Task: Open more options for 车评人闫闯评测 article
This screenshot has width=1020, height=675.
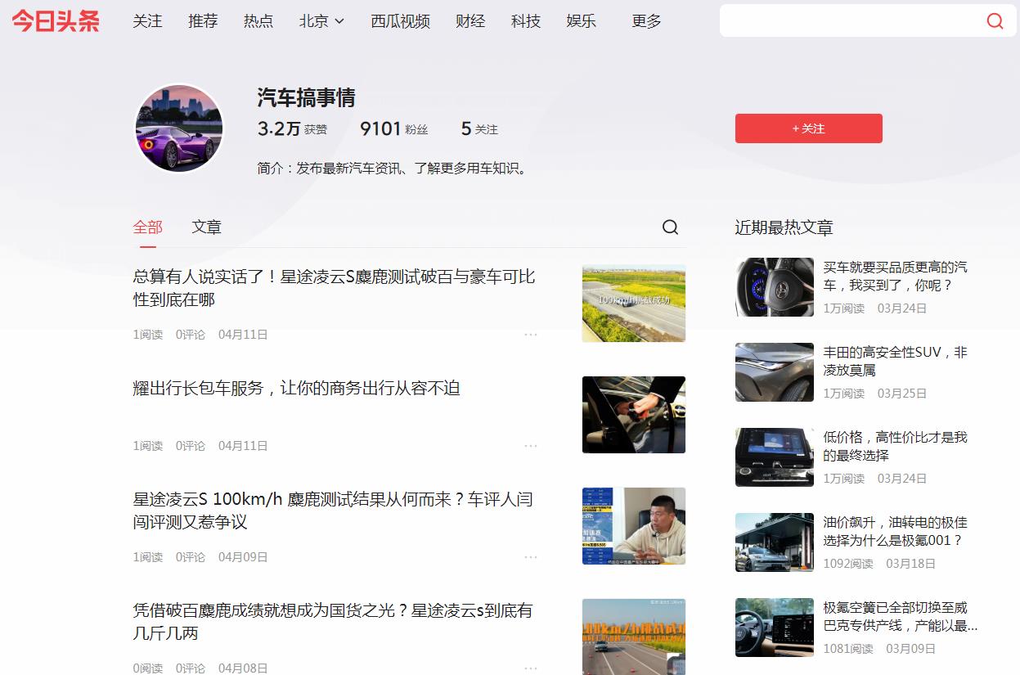Action: [531, 557]
